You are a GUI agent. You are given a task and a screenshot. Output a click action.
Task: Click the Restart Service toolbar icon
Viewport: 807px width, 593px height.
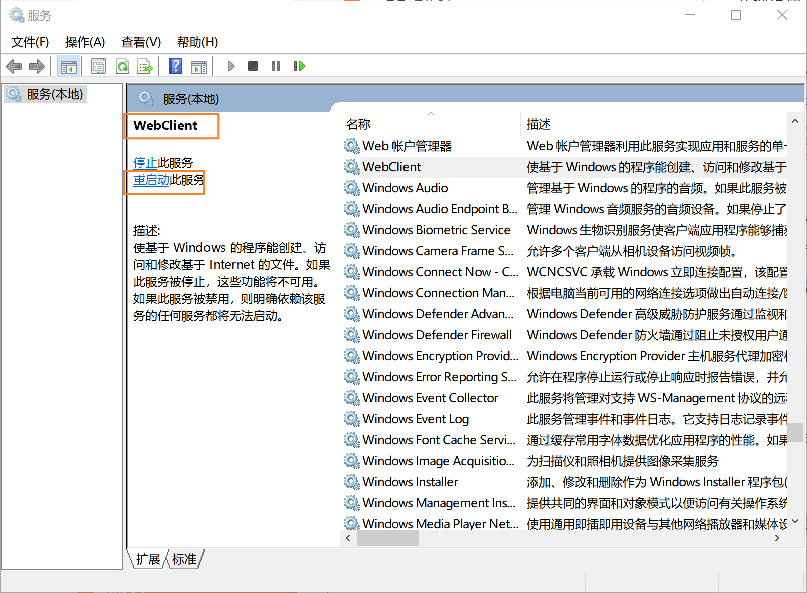(299, 66)
